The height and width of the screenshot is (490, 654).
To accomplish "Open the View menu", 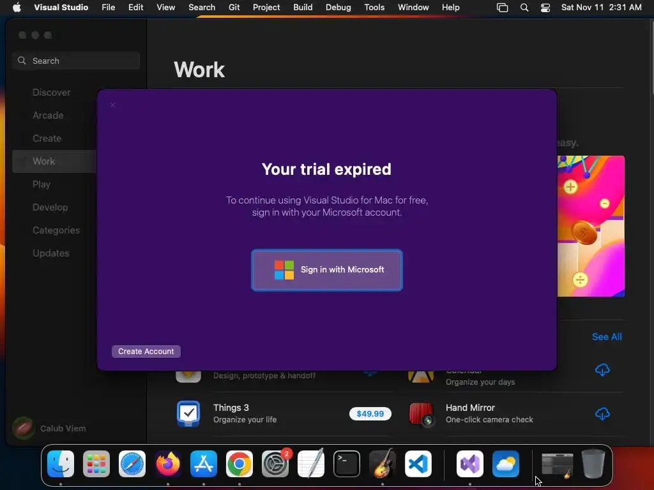I will point(165,7).
